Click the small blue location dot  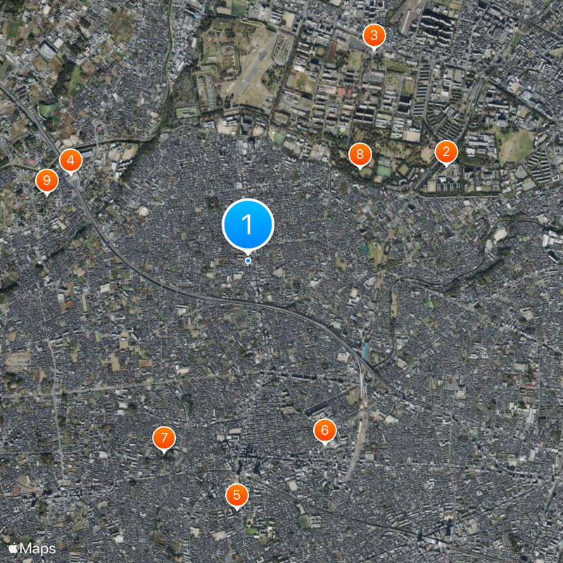248,260
